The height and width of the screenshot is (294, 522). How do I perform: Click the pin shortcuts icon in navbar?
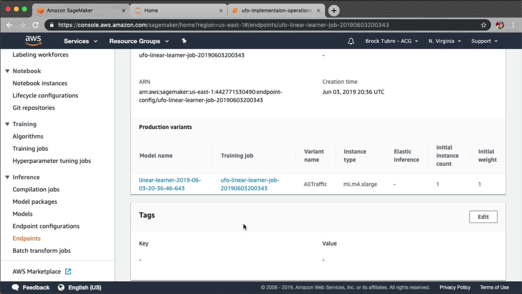point(184,41)
